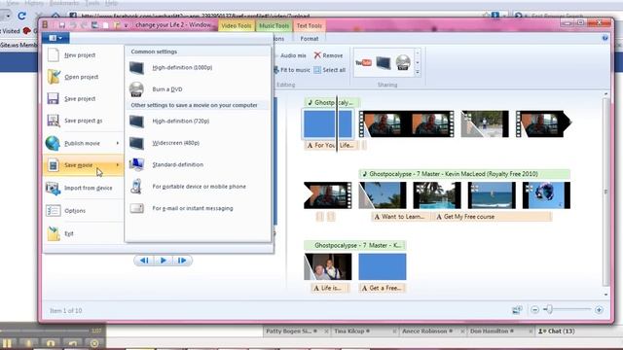Image resolution: width=623 pixels, height=350 pixels.
Task: Open the Text Tools ribbon tab
Action: pos(310,26)
